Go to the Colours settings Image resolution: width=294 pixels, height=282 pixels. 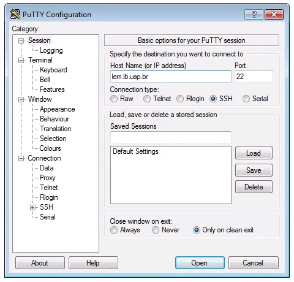coord(50,148)
